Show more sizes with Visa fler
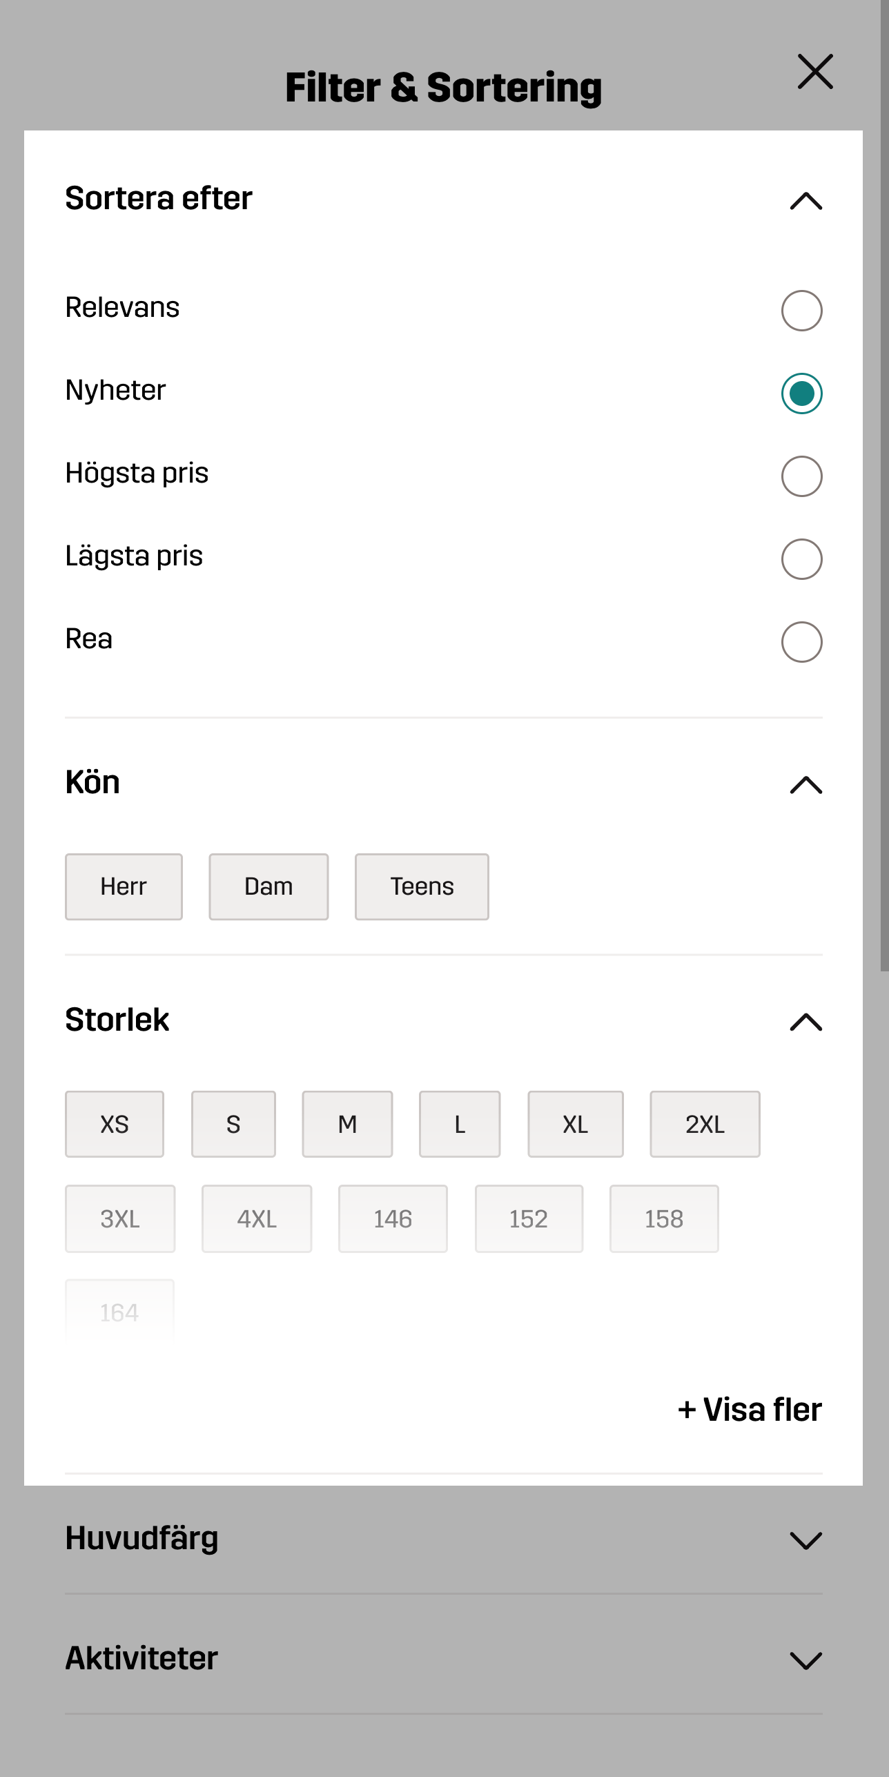The width and height of the screenshot is (889, 1777). click(x=750, y=1410)
